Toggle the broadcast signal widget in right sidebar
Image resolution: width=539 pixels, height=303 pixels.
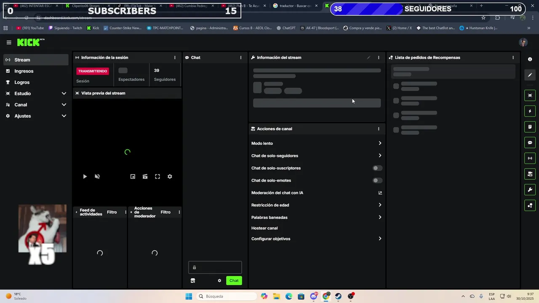pyautogui.click(x=530, y=158)
